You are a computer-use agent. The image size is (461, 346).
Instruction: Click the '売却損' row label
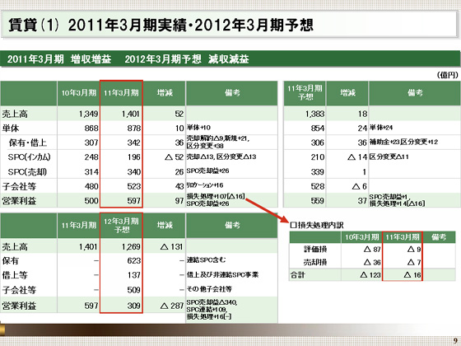point(315,262)
